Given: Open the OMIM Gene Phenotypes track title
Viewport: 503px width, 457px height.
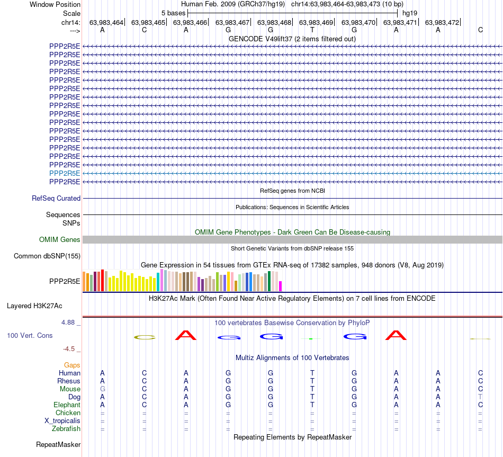Looking at the screenshot, I should coord(292,232).
